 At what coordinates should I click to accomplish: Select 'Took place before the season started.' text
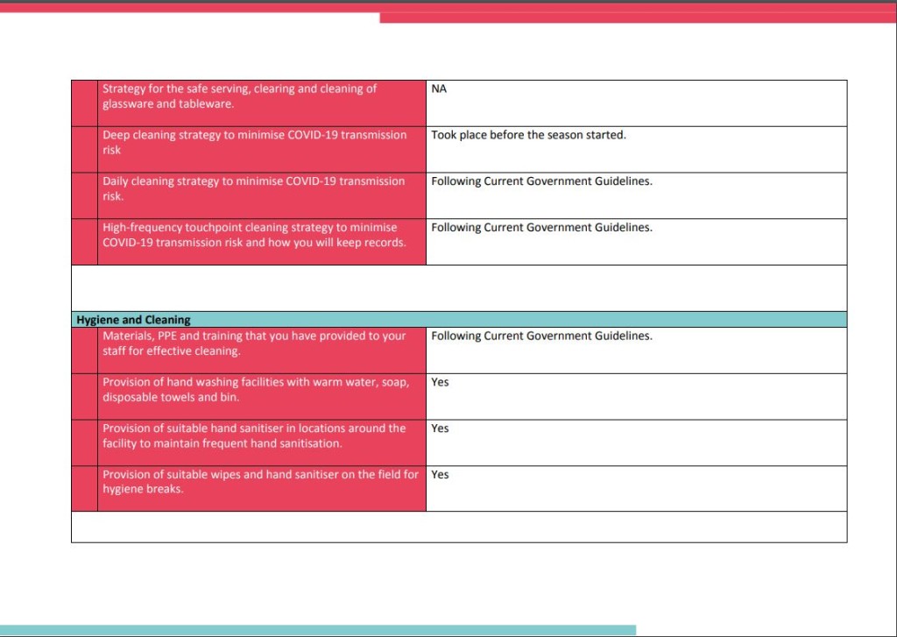click(x=528, y=135)
